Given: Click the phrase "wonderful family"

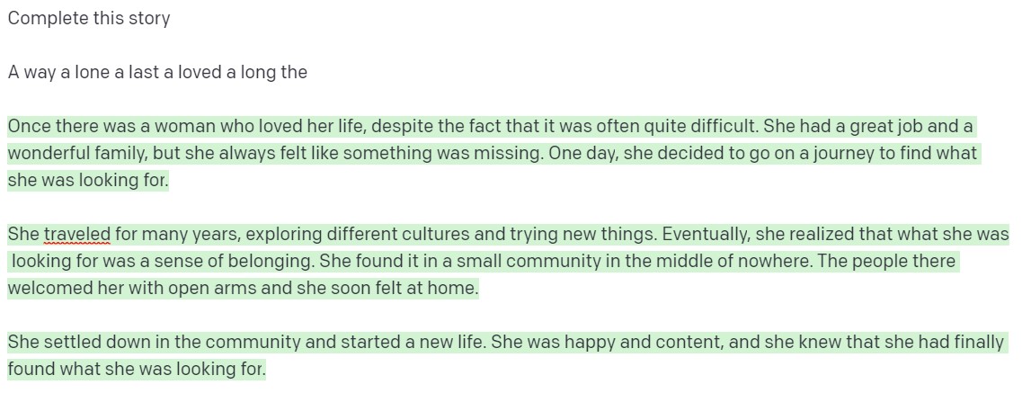Looking at the screenshot, I should tap(68, 153).
